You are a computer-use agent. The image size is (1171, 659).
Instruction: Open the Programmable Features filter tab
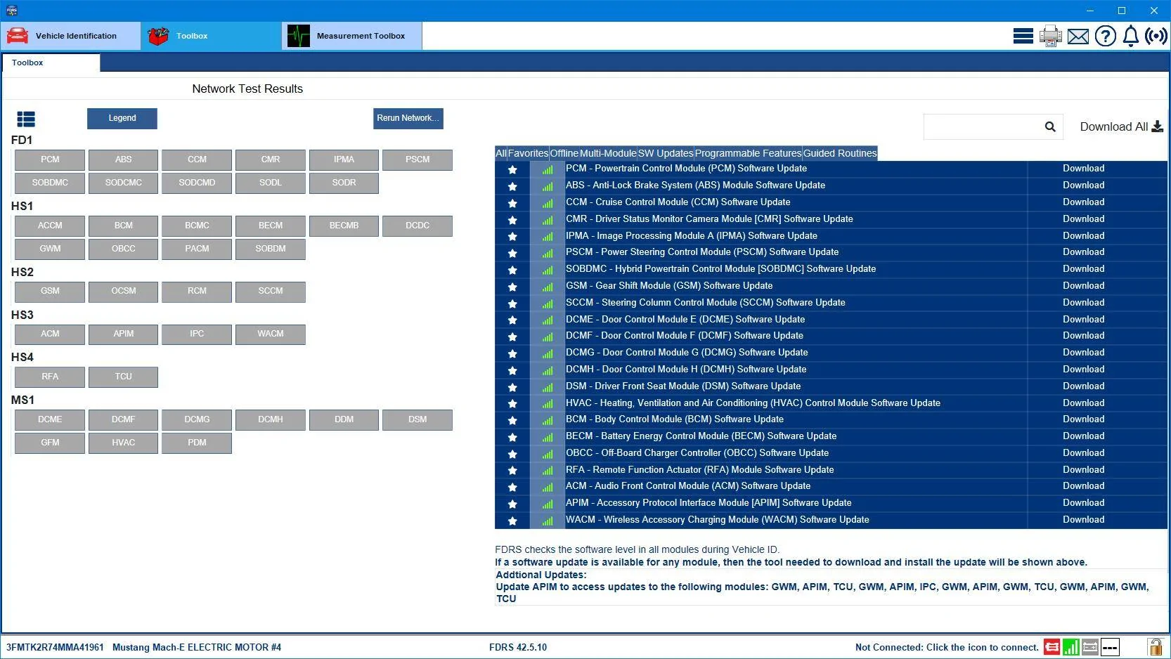748,153
